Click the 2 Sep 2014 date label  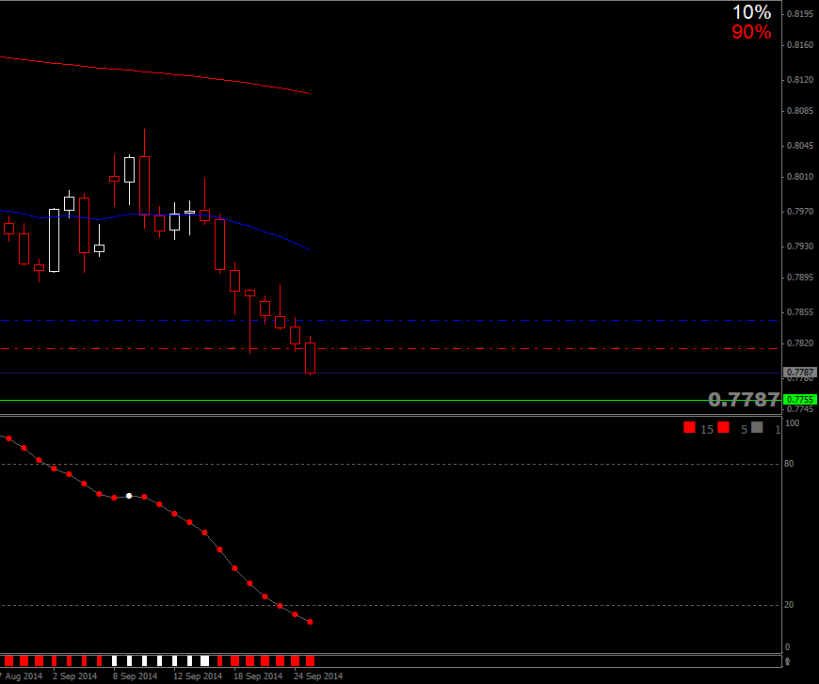74,676
